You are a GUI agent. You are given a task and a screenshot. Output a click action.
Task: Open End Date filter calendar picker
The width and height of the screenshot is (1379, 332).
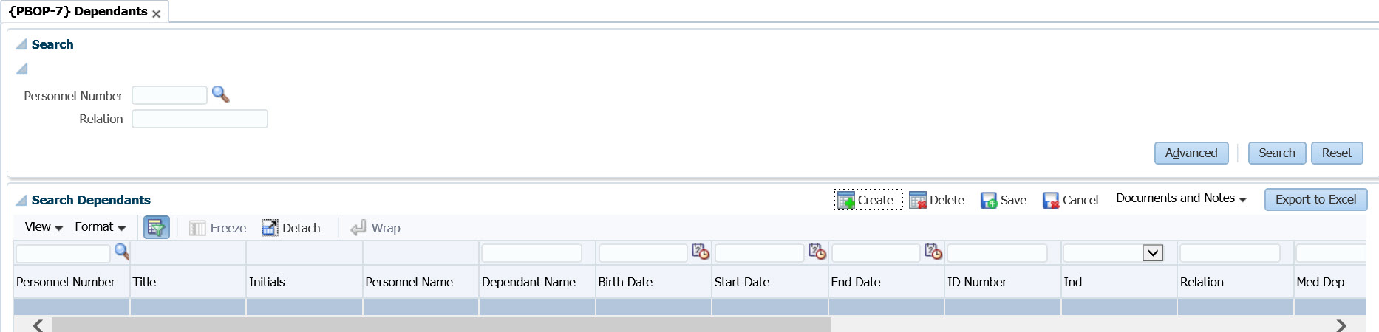coord(933,252)
